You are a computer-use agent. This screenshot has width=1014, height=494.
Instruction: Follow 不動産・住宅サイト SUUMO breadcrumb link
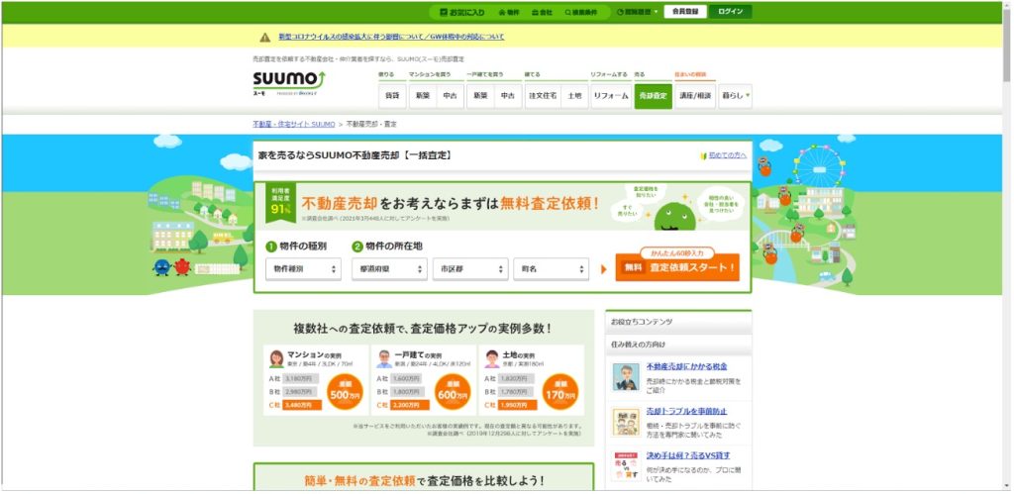293,124
